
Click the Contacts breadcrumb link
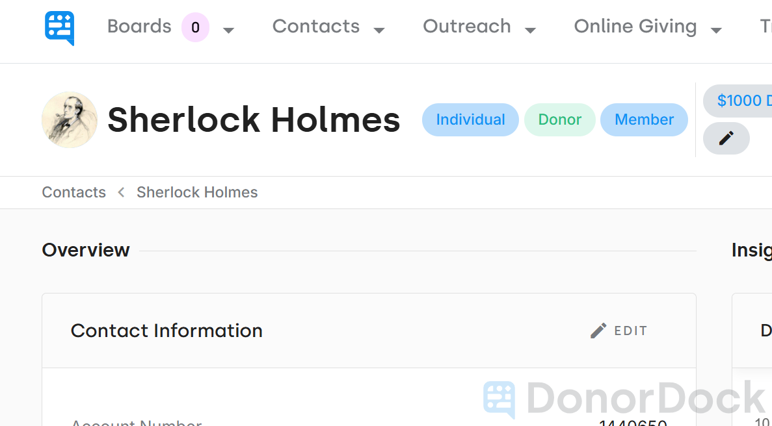tap(73, 192)
